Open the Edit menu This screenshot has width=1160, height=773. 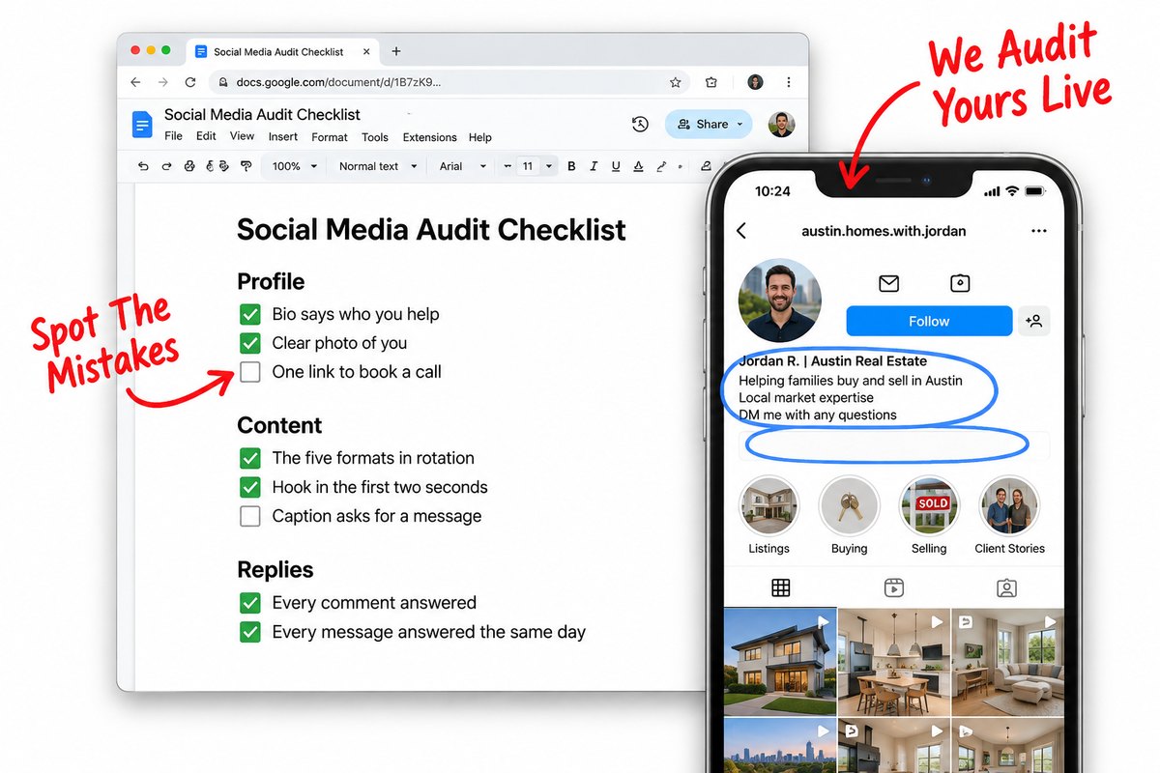point(206,137)
